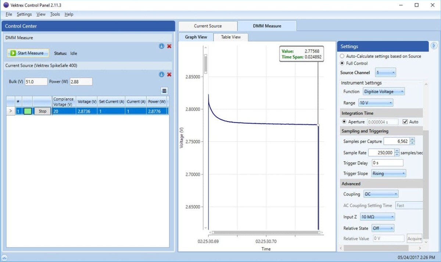Open the hamburger menu above channel table
The image size is (441, 262).
pyautogui.click(x=164, y=91)
